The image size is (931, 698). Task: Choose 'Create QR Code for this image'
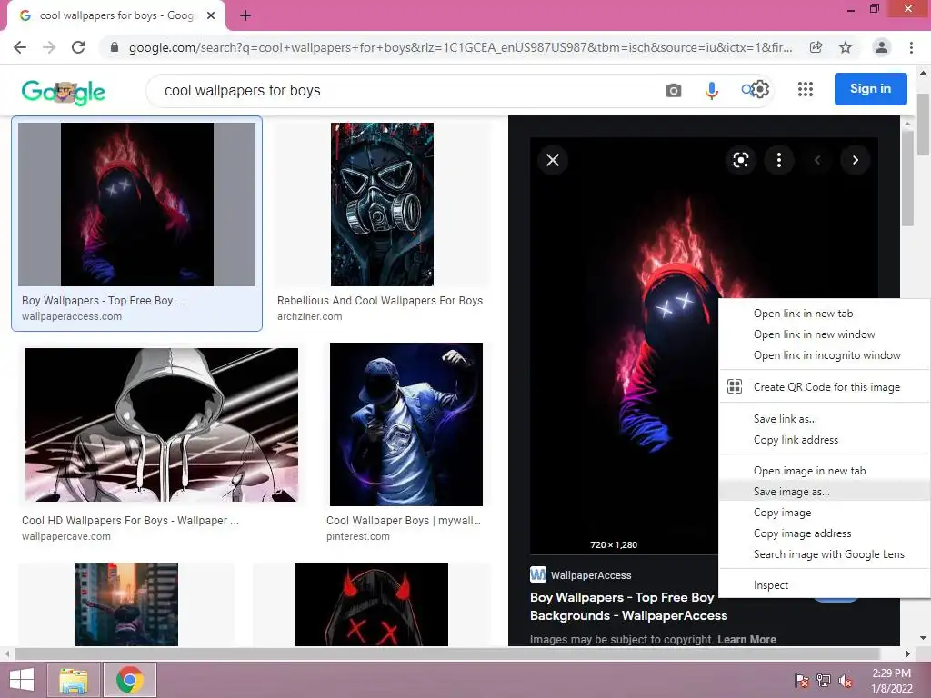[824, 387]
